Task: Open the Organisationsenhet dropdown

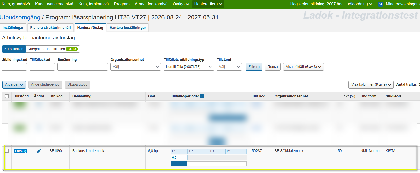Action: coord(135,67)
